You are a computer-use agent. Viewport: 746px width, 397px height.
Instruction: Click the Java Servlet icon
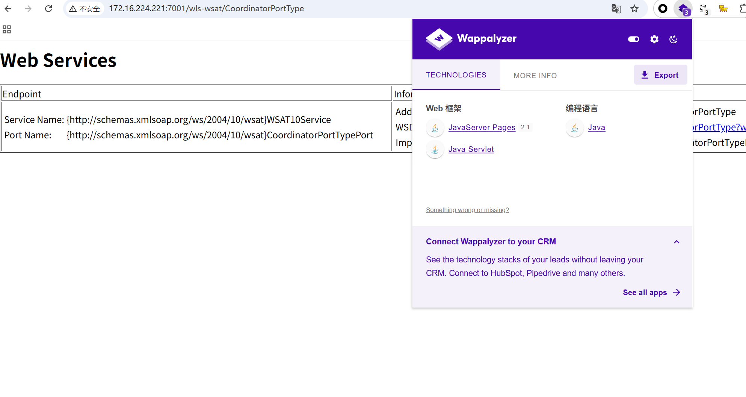pos(435,150)
